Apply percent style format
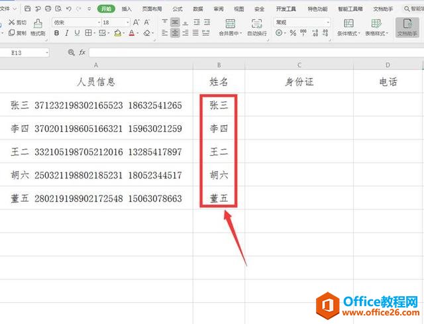424x324 pixels. pyautogui.click(x=293, y=33)
